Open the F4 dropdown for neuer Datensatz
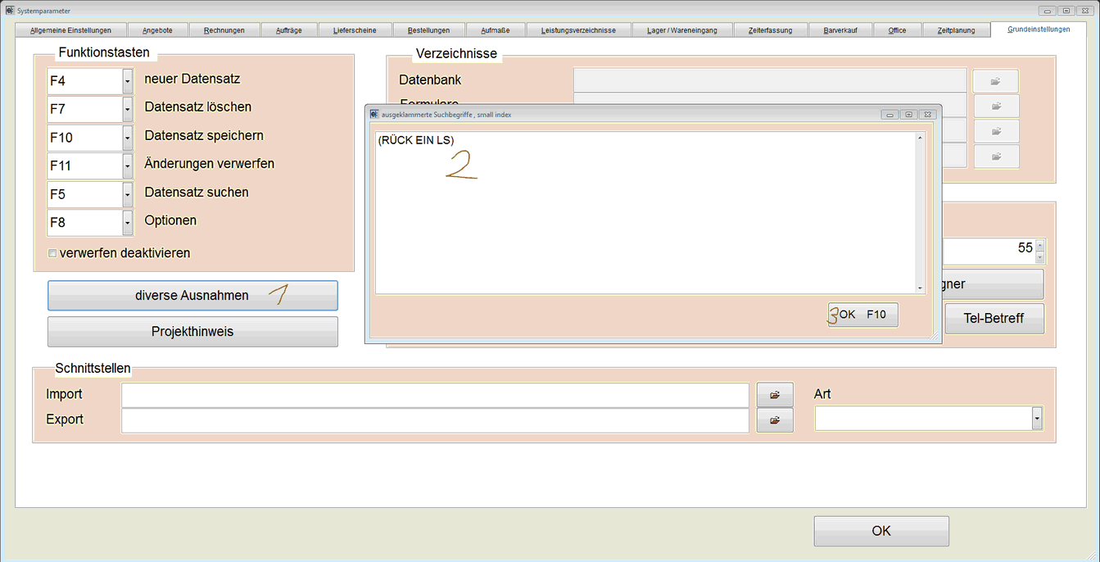Viewport: 1100px width, 562px height. click(x=127, y=81)
